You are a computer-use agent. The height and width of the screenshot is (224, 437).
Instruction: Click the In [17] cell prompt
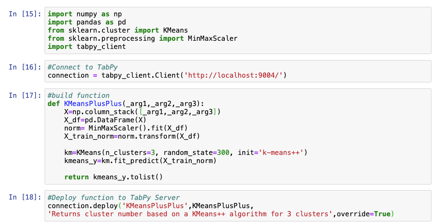[24, 96]
